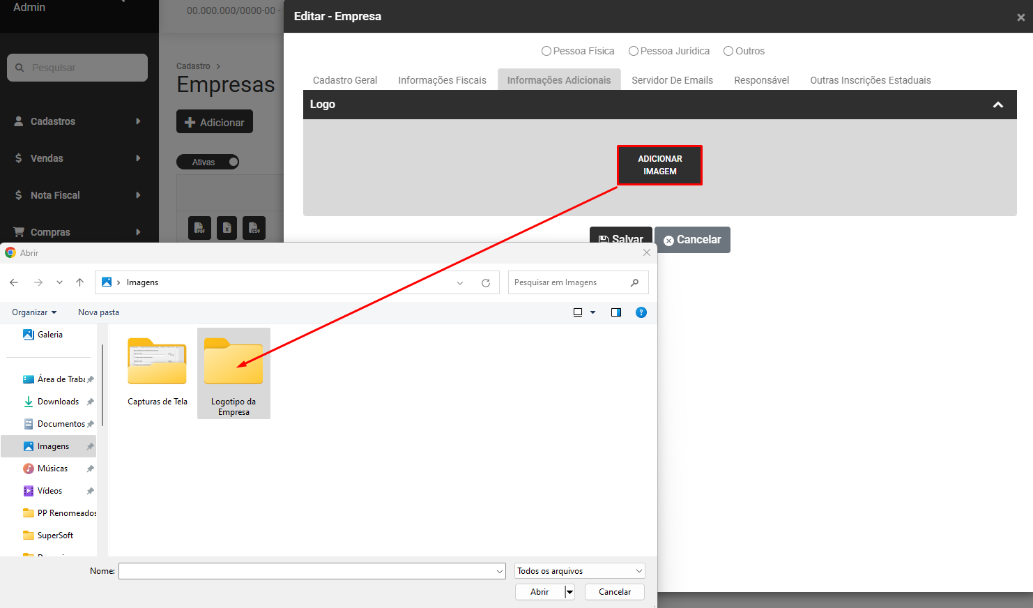Click the Imagens path segment in address bar

click(x=142, y=282)
